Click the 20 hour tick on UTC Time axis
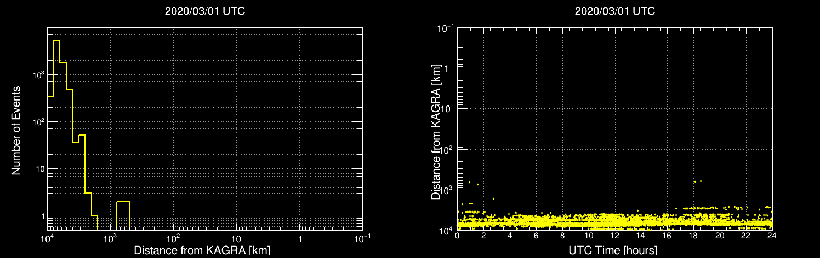This screenshot has width=820, height=258. pos(720,236)
